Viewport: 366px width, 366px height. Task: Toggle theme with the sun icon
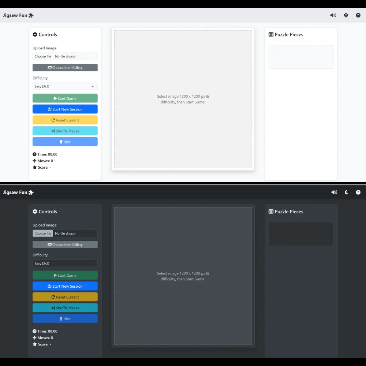coord(346,15)
